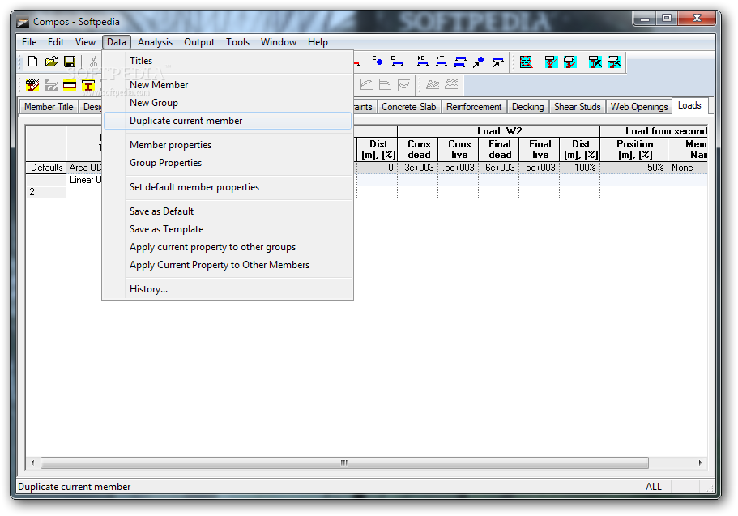The width and height of the screenshot is (738, 516).
Task: Click the greyed rising curve graph icon
Action: pos(366,85)
